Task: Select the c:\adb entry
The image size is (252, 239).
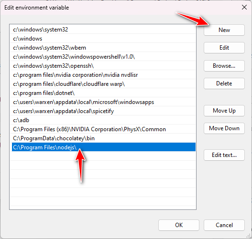Action: click(x=104, y=120)
